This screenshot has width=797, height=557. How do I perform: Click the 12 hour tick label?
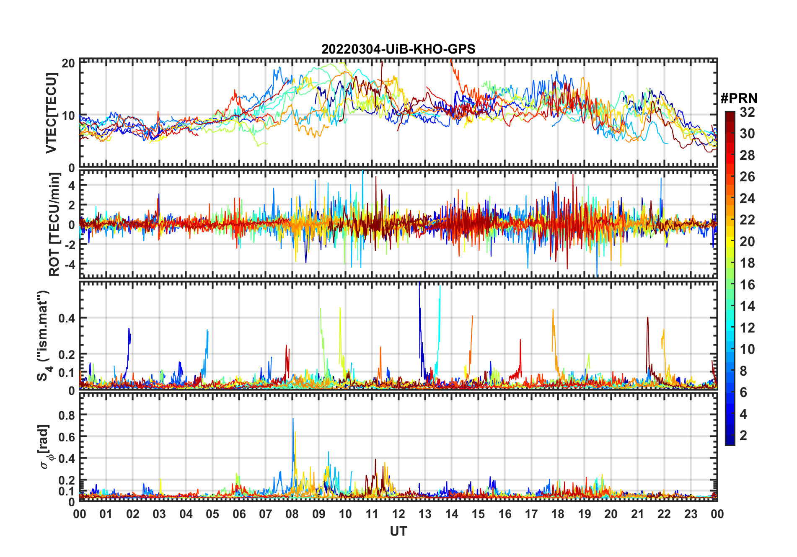coord(398,514)
